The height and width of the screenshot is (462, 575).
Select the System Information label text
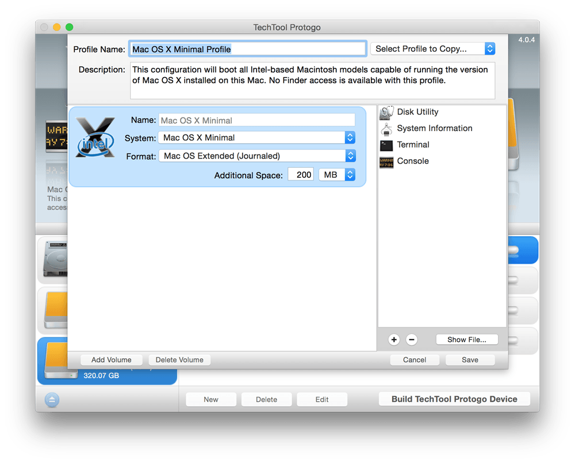[435, 128]
